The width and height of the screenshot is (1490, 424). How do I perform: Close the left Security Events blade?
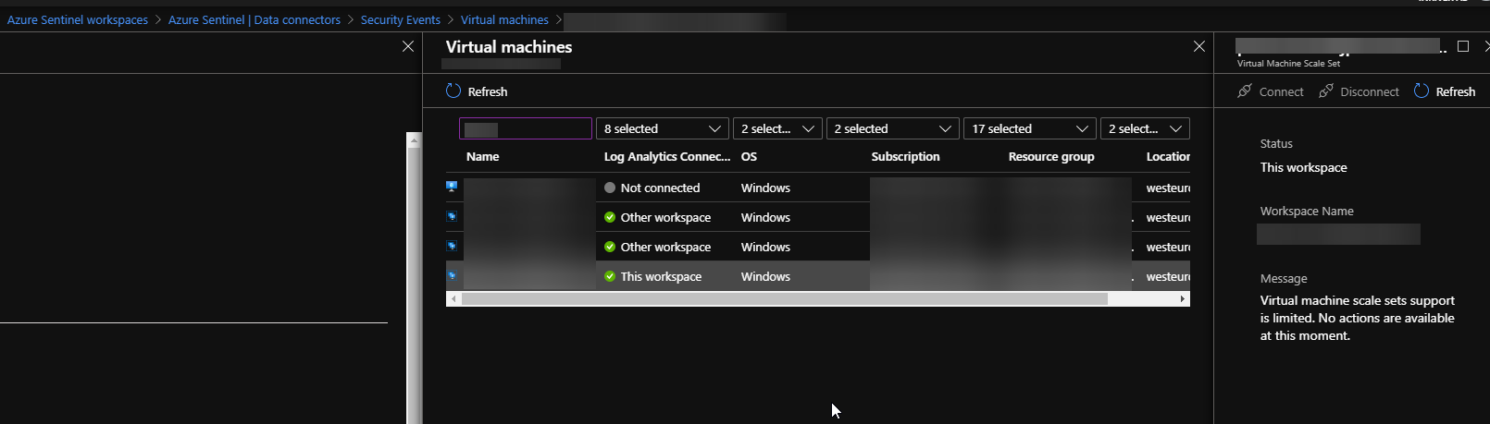[408, 46]
